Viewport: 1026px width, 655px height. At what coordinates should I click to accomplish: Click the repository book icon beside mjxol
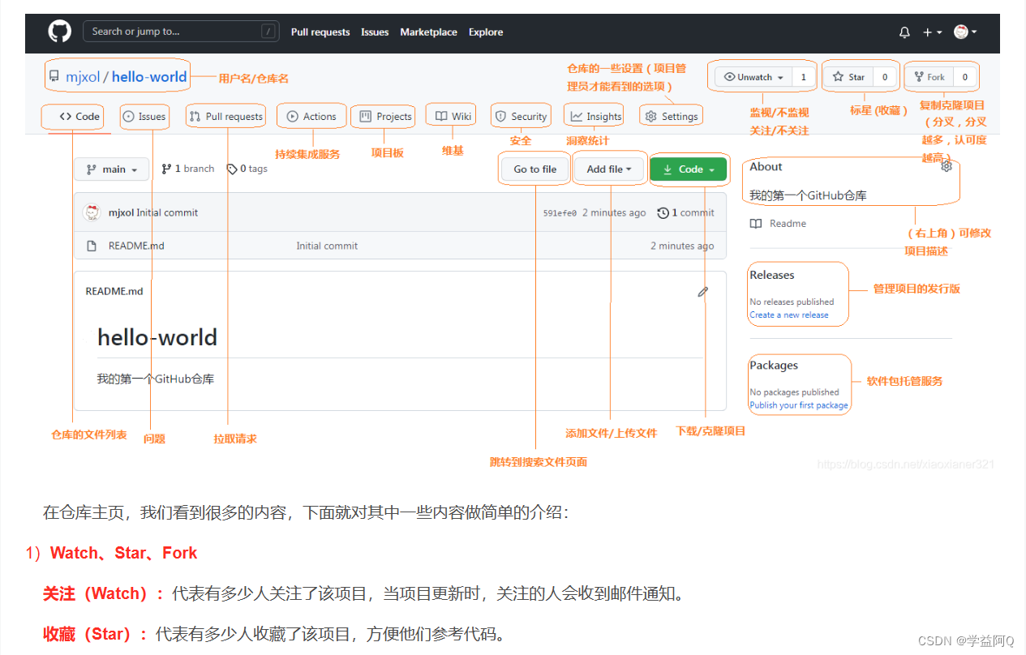point(54,77)
